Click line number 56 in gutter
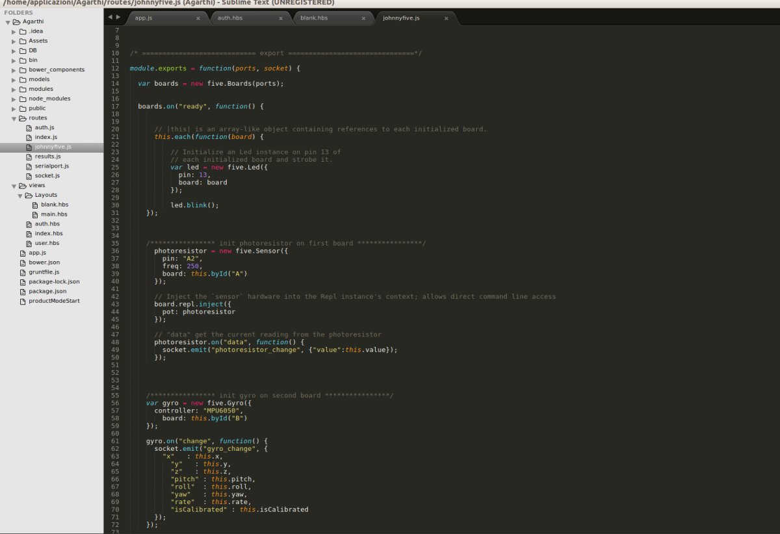The width and height of the screenshot is (780, 534). tap(115, 403)
